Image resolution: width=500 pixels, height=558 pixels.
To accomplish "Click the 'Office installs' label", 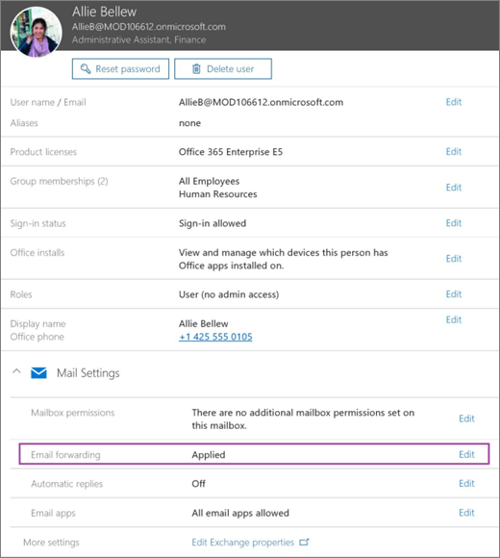I will [37, 253].
